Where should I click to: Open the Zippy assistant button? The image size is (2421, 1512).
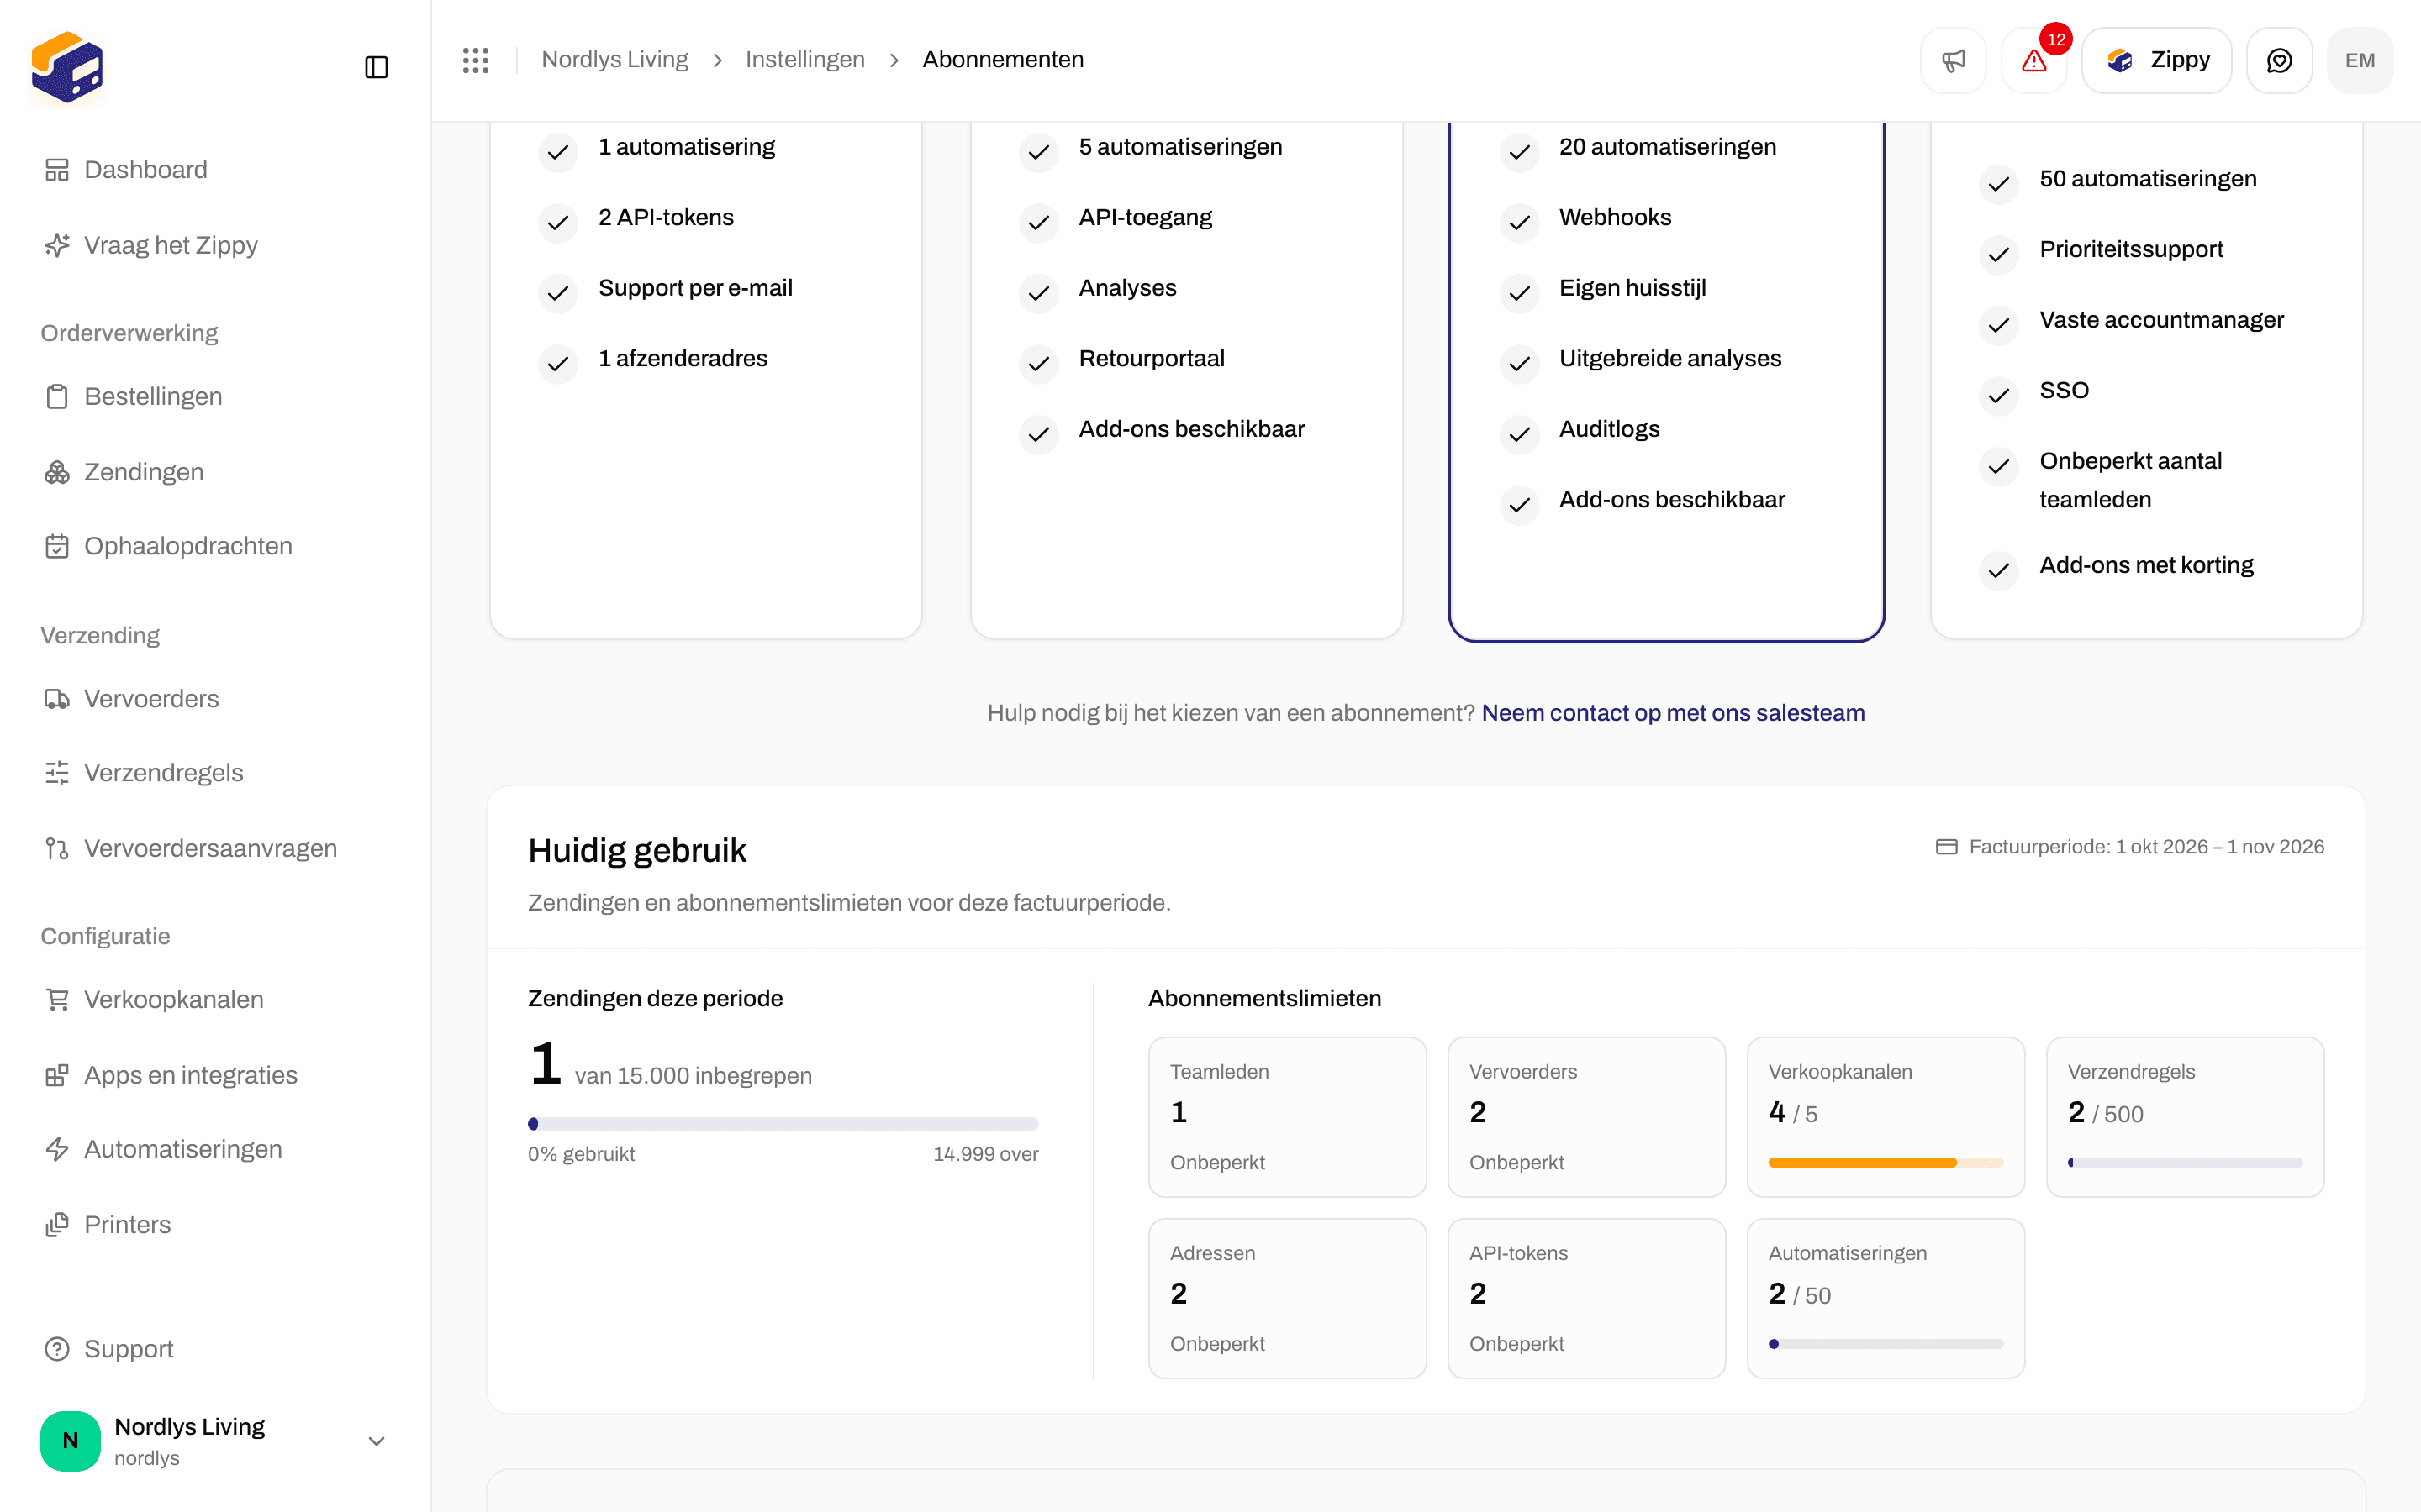pyautogui.click(x=2157, y=60)
